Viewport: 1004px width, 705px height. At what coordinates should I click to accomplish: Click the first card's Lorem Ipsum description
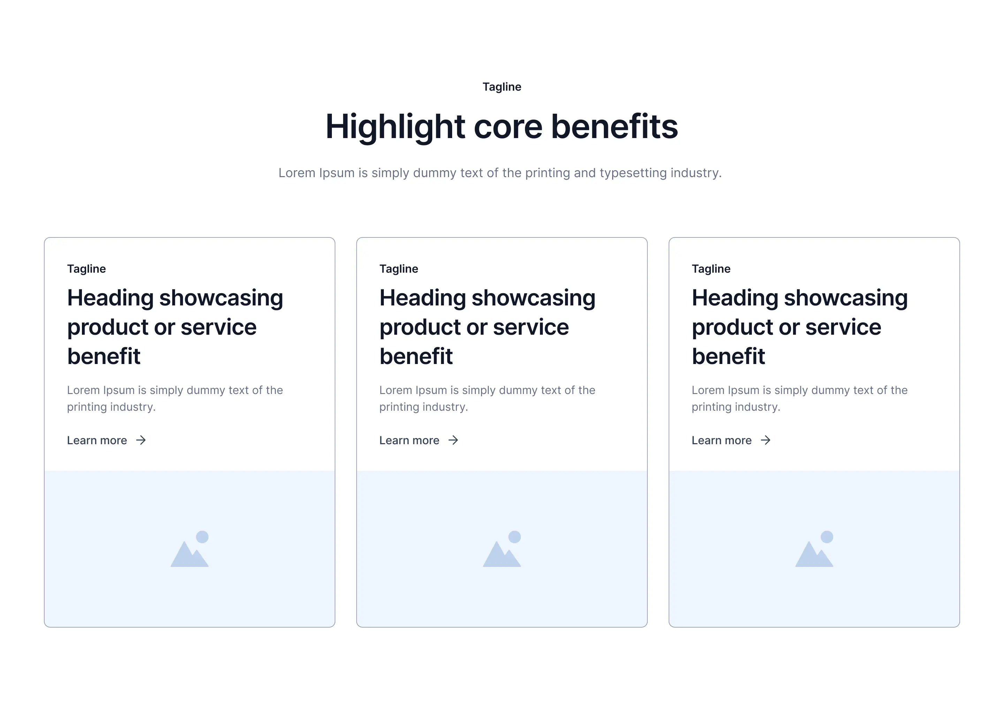pyautogui.click(x=175, y=399)
